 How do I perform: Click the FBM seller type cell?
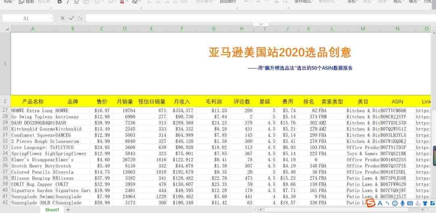pyautogui.click(x=332, y=117)
